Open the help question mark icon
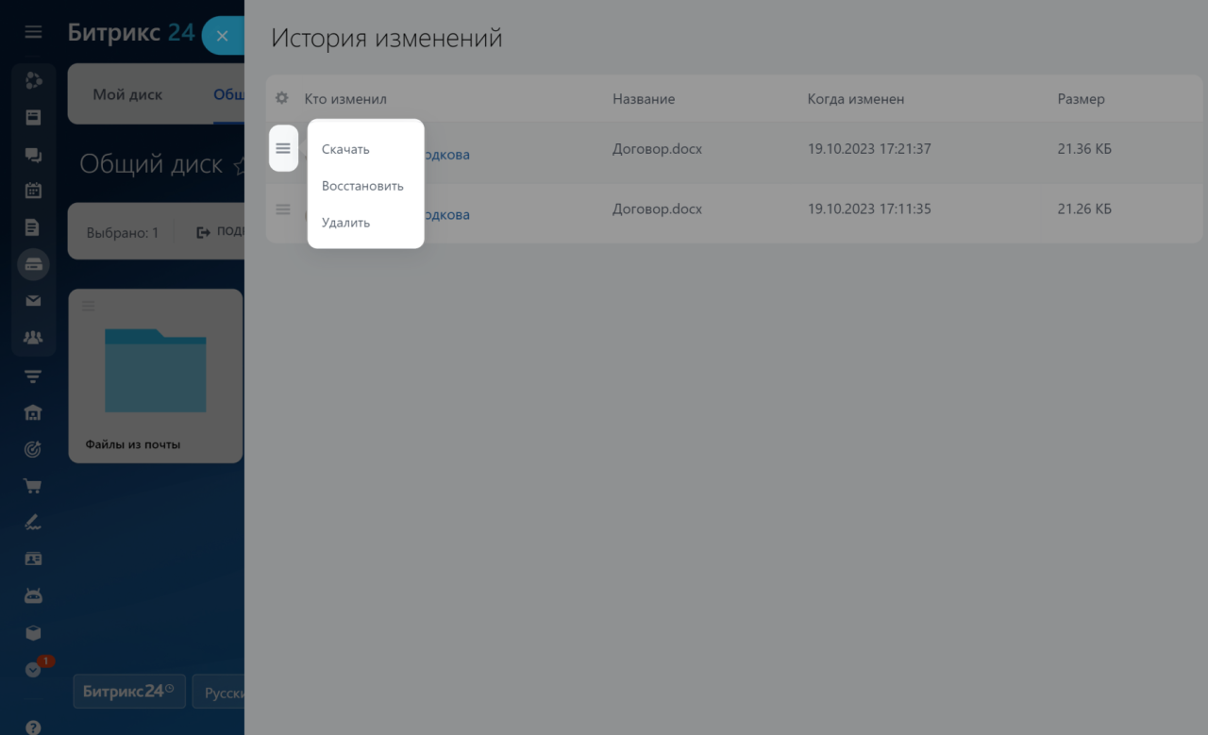Viewport: 1208px width, 735px height. click(x=33, y=727)
